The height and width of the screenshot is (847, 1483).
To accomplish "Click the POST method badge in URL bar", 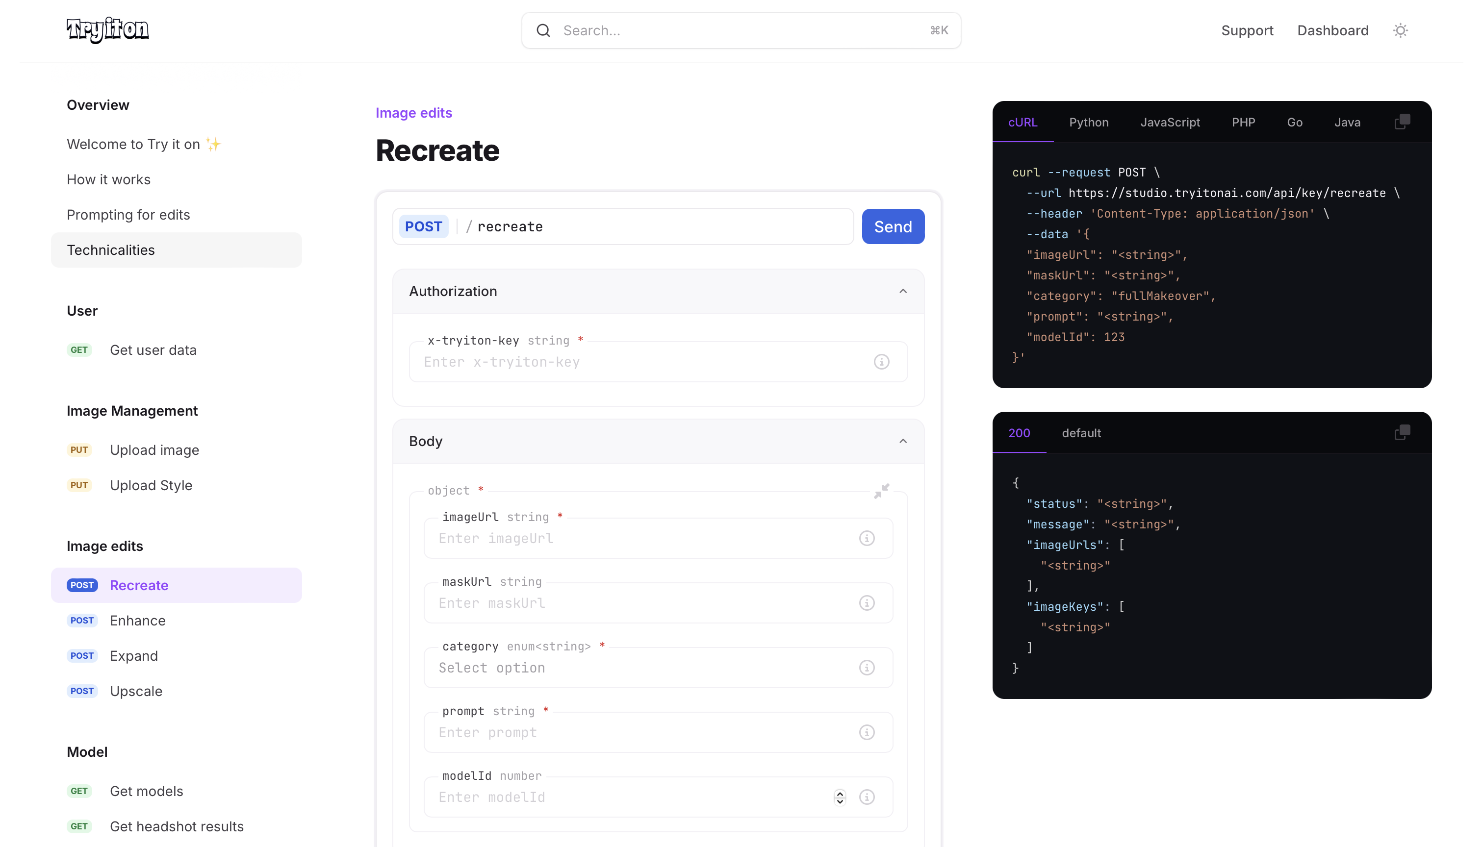I will click(x=423, y=226).
